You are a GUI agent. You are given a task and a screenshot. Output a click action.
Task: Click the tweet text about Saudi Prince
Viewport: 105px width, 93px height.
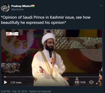point(46,20)
